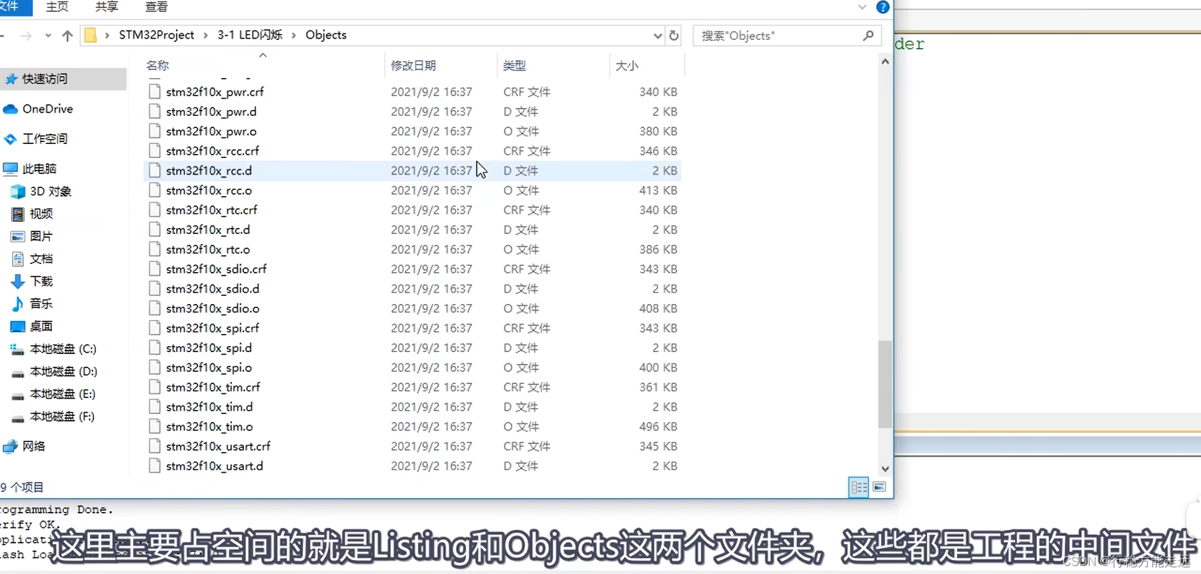Select 工作空间 in navigation pane

45,139
